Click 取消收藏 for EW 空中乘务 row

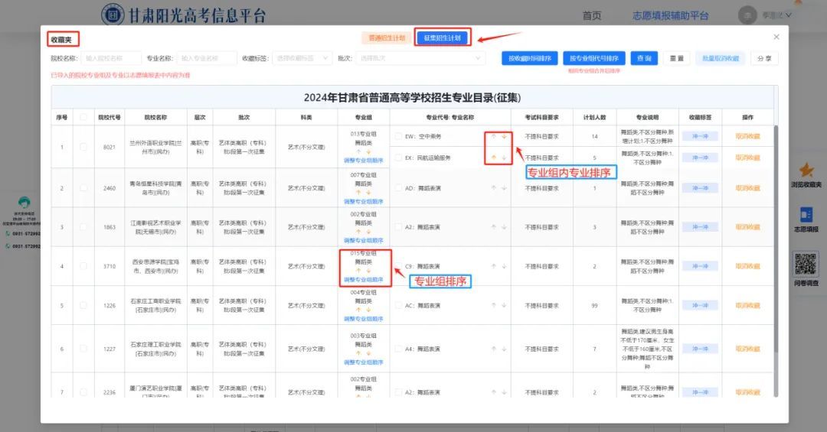point(747,136)
